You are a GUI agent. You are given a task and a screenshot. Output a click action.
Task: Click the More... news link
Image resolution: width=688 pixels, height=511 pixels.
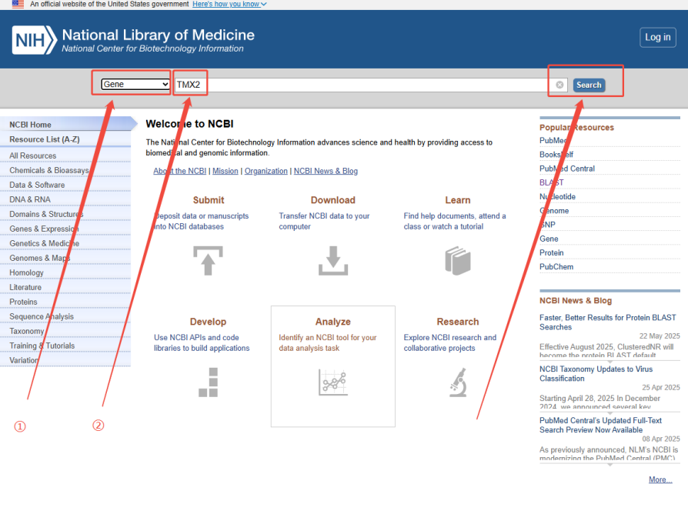click(x=660, y=479)
